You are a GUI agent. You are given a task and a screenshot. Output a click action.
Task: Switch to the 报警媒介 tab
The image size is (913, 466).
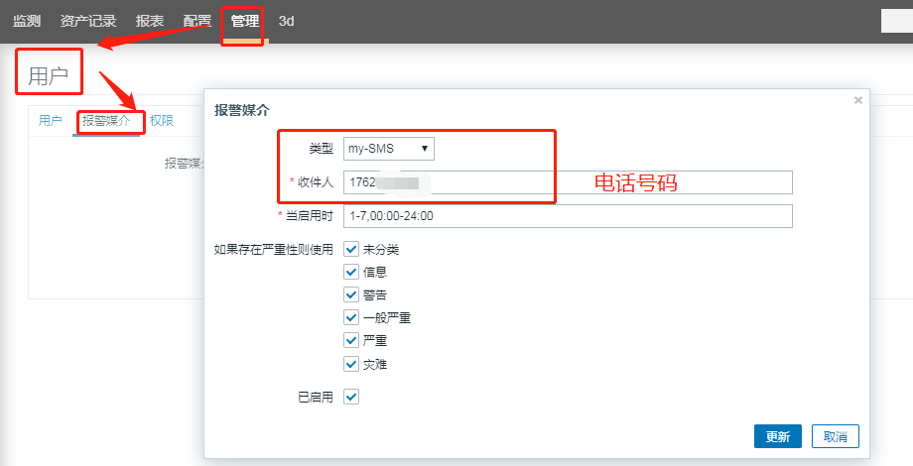106,120
